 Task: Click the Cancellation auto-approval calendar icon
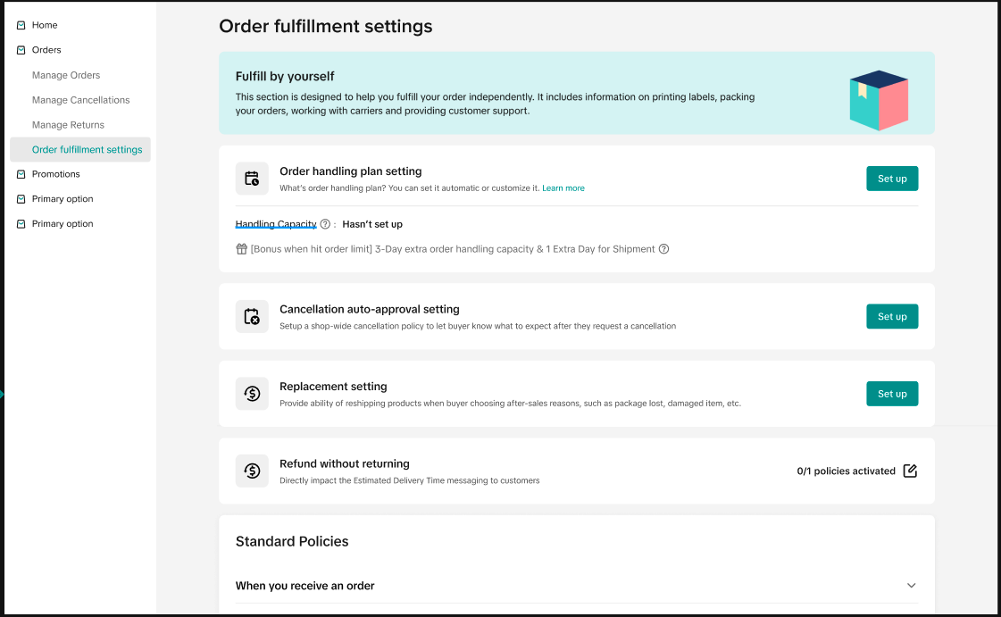click(252, 317)
